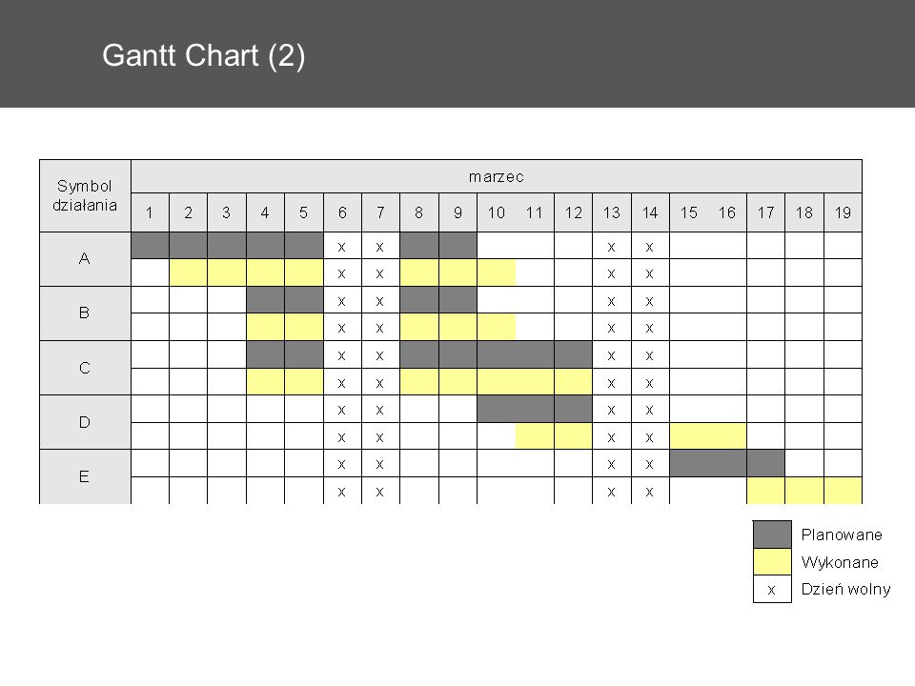Click the Symbol działania header cell
The width and height of the screenshot is (915, 686).
click(x=85, y=196)
